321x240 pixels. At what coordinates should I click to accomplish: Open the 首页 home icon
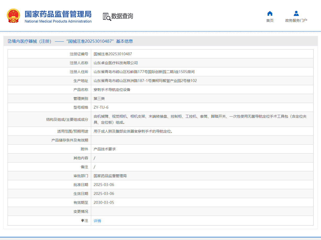(x=270, y=13)
